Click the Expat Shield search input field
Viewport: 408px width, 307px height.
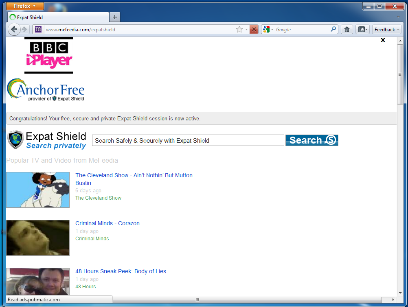pos(188,140)
